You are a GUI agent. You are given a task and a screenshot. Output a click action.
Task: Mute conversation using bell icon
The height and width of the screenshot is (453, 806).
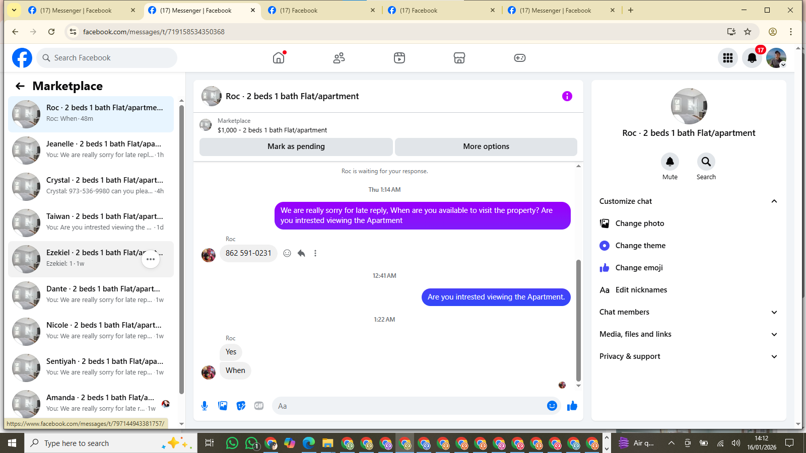[670, 162]
